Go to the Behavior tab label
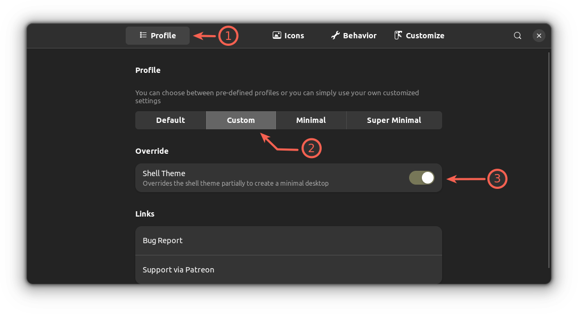Image resolution: width=579 pixels, height=315 pixels. (360, 36)
